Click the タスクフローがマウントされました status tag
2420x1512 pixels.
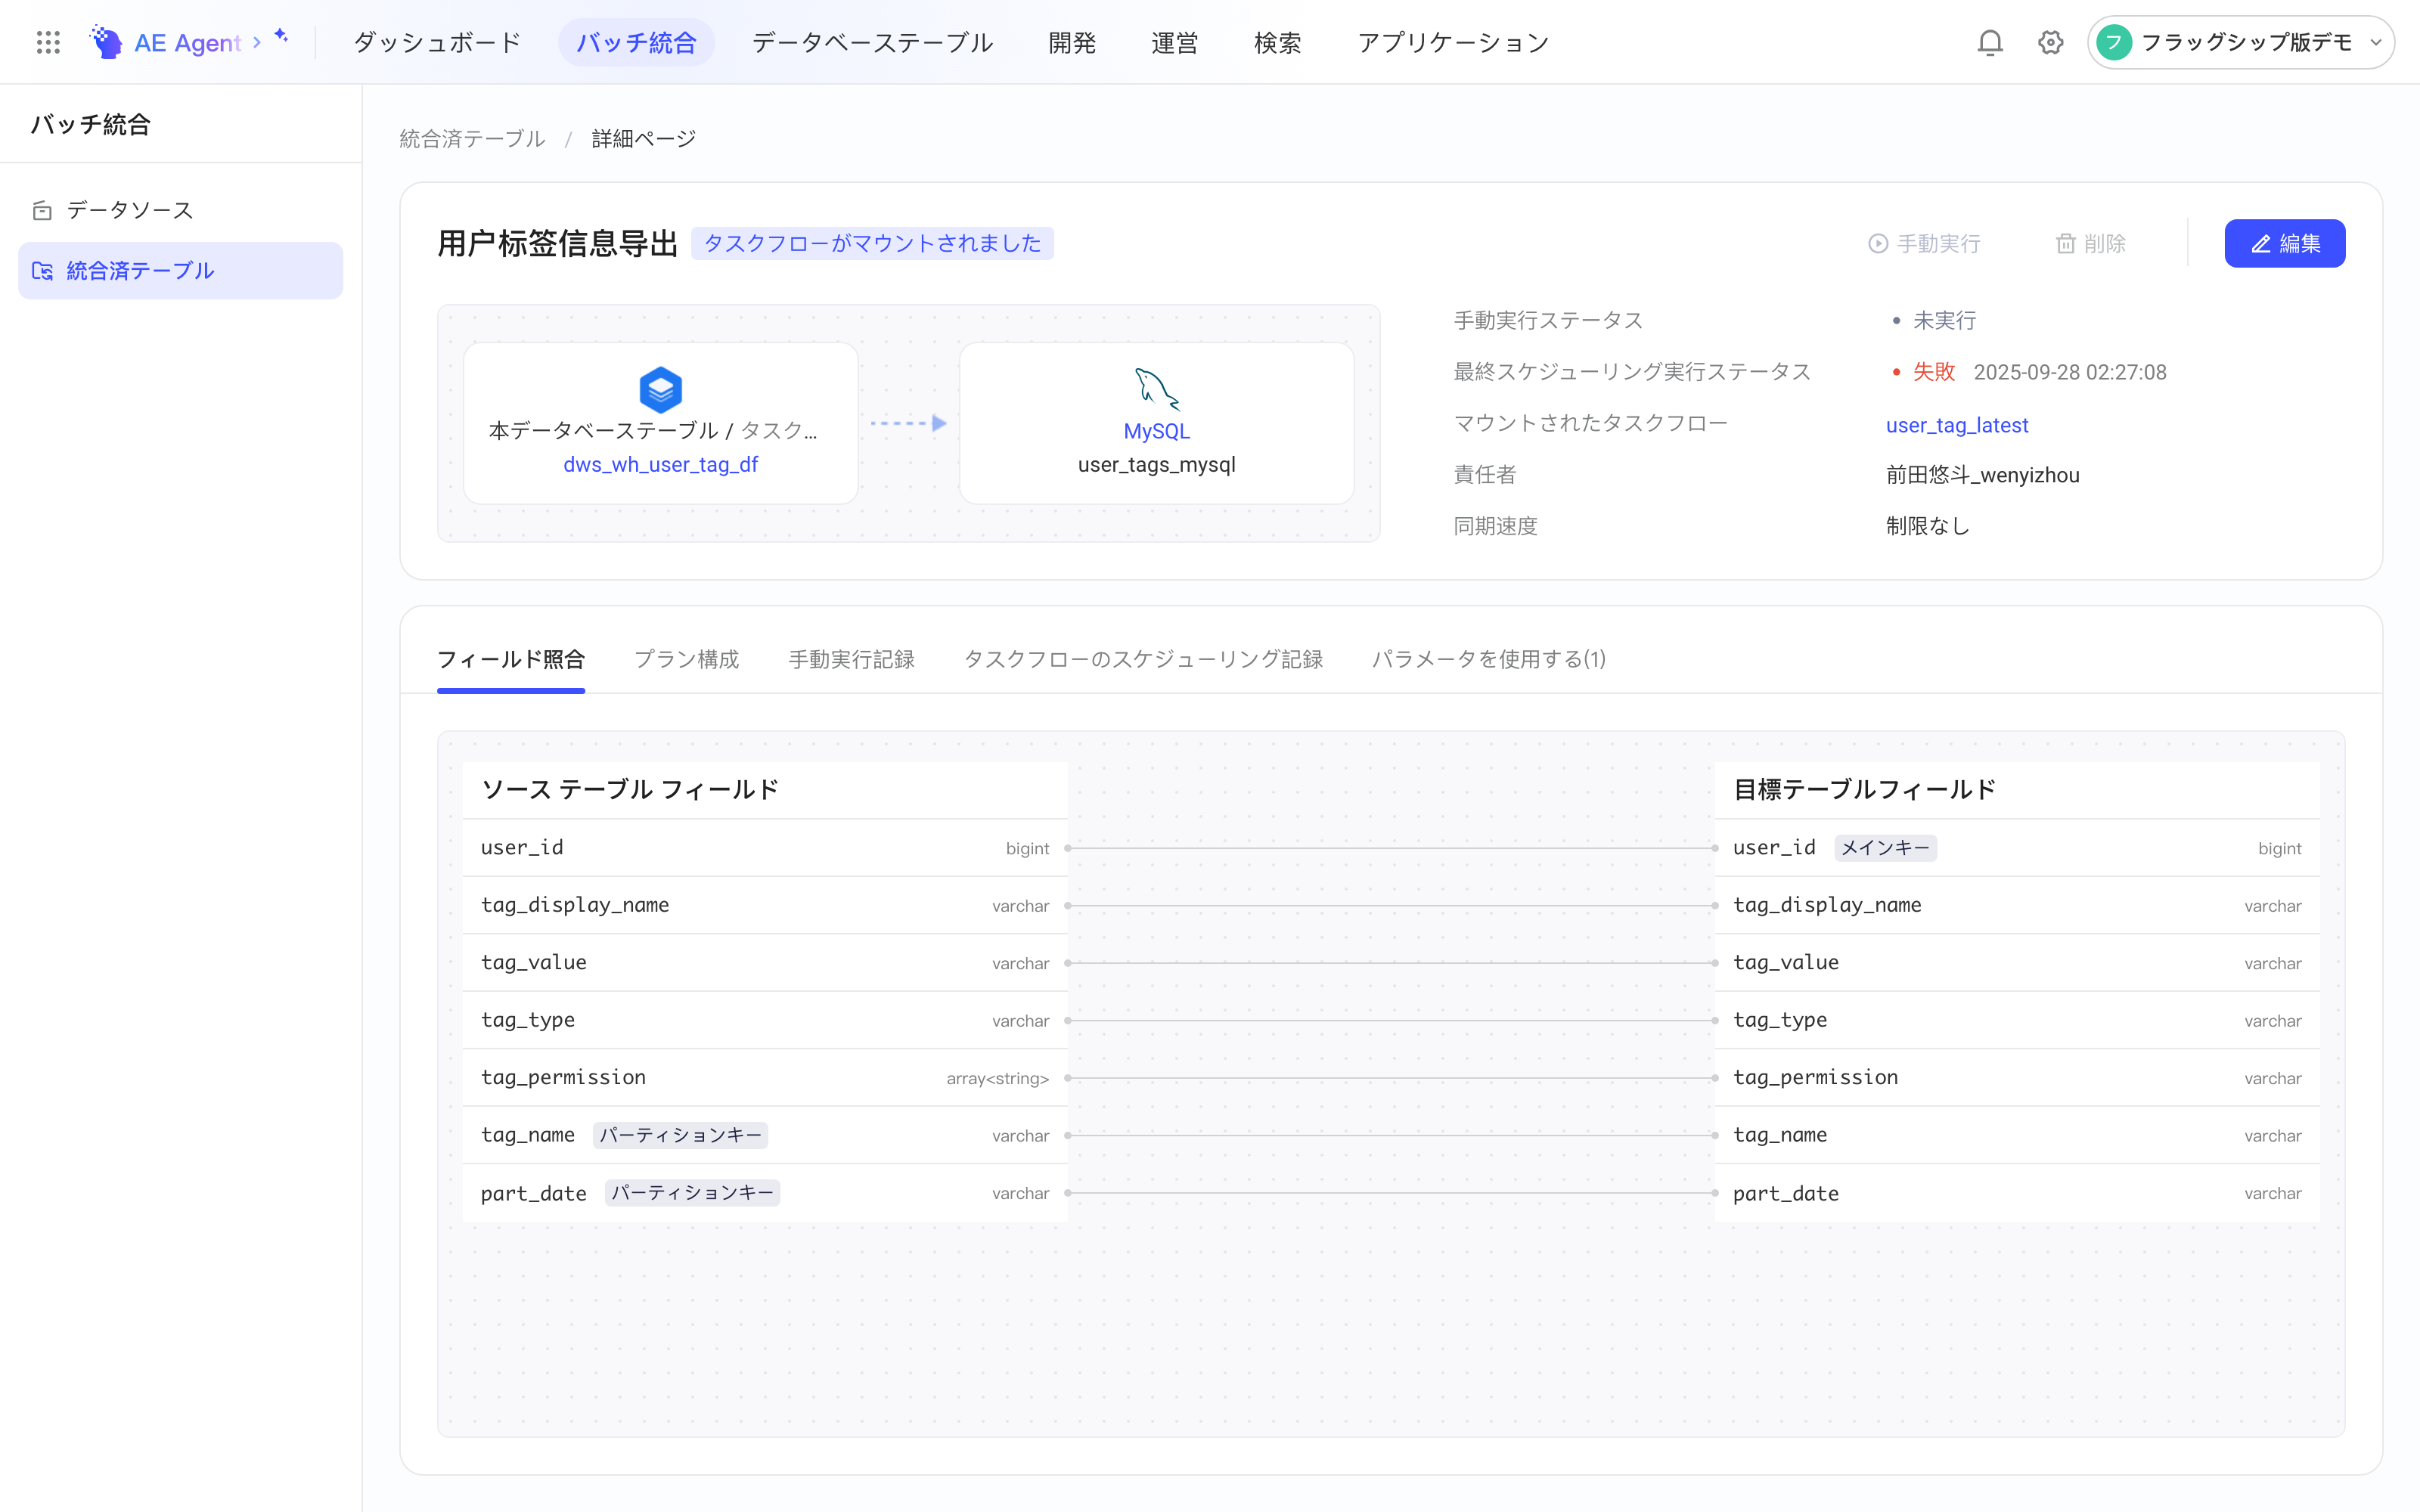(872, 243)
